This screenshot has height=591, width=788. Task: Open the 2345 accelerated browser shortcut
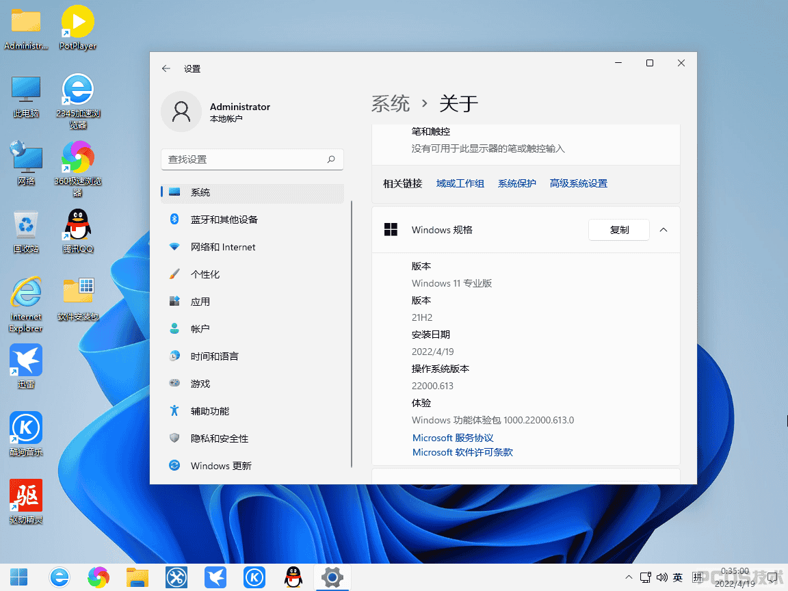coord(78,101)
